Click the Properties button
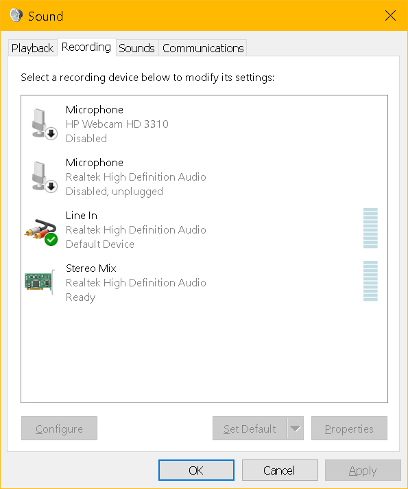 click(349, 428)
